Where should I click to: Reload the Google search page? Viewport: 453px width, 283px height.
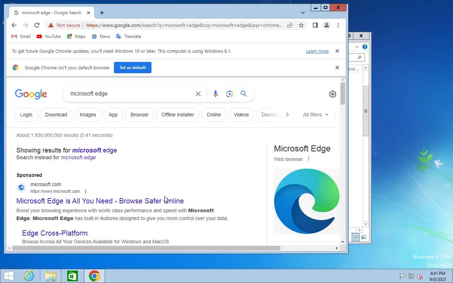coord(37,25)
